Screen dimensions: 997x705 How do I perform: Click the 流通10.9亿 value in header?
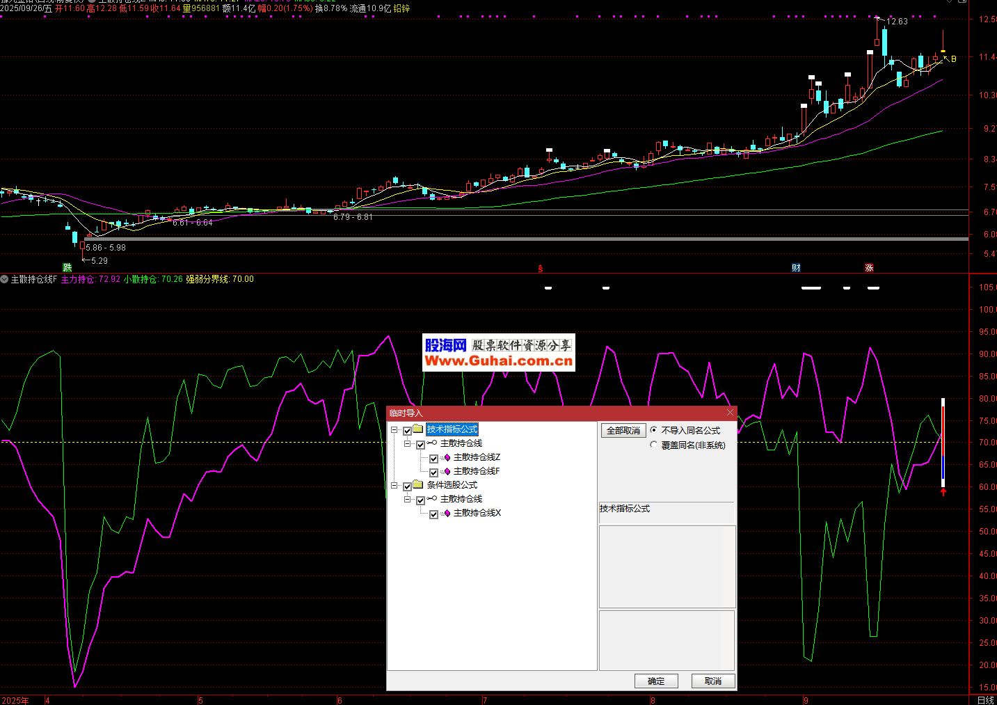click(x=370, y=8)
